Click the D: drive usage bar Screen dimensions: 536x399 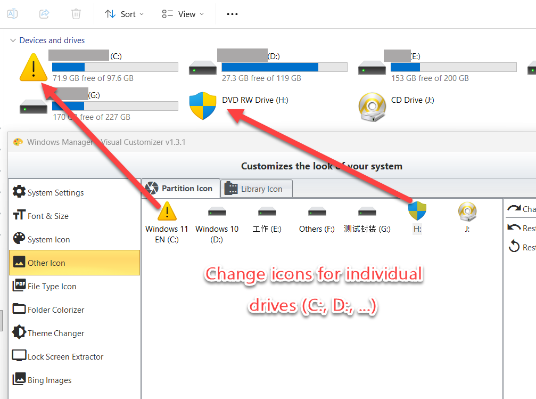284,67
